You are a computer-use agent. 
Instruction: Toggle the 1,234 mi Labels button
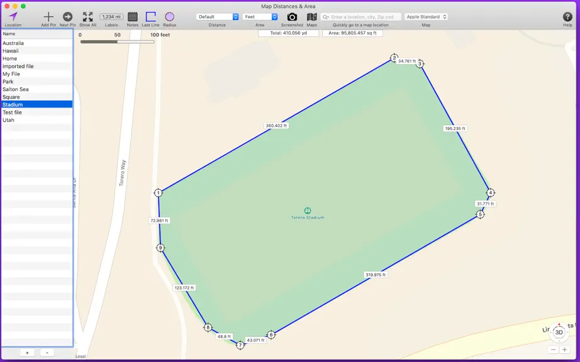tap(111, 16)
